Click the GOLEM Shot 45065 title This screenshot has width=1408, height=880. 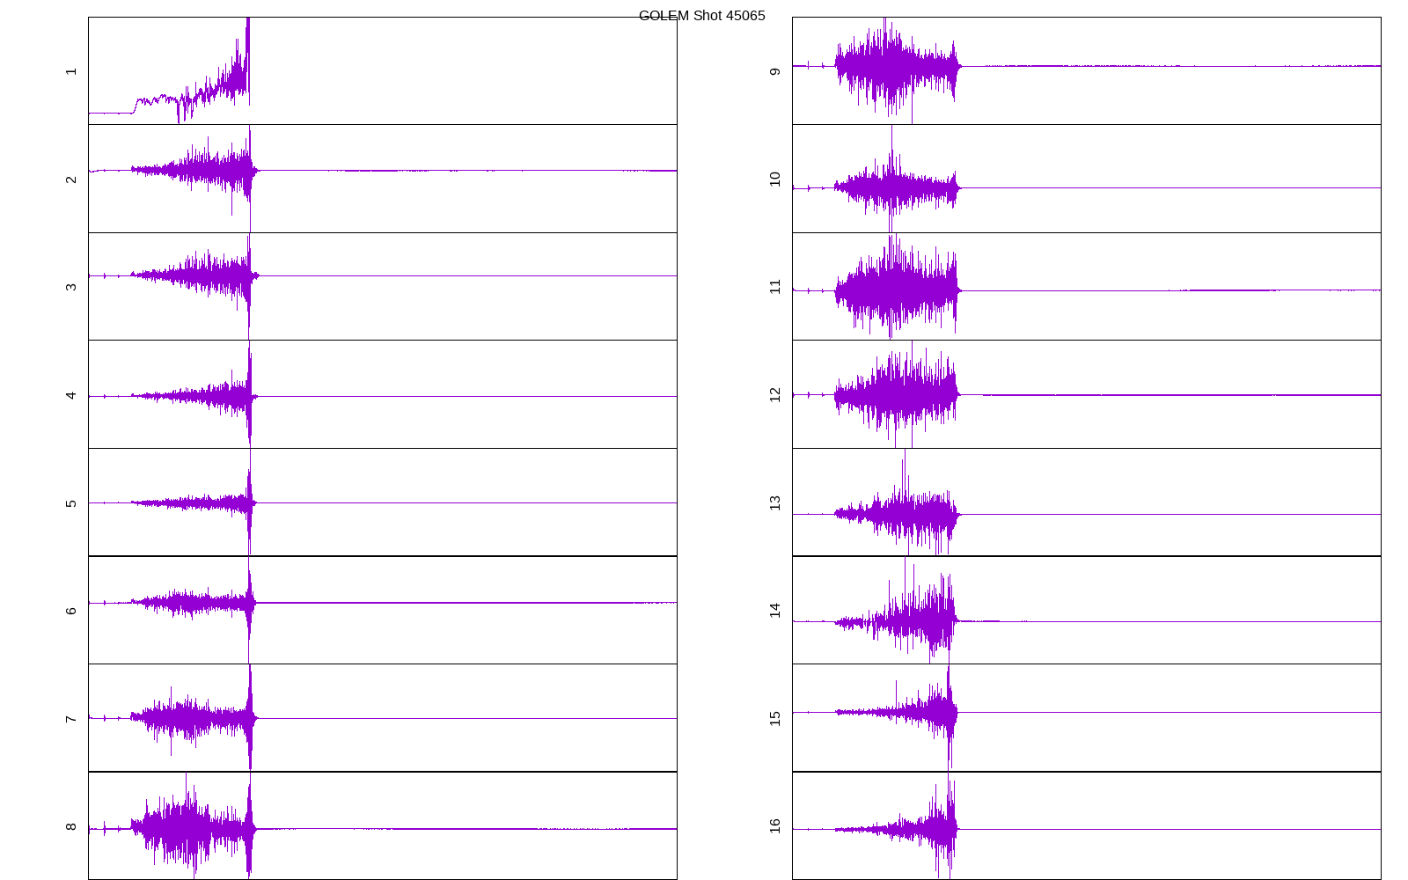coord(701,16)
